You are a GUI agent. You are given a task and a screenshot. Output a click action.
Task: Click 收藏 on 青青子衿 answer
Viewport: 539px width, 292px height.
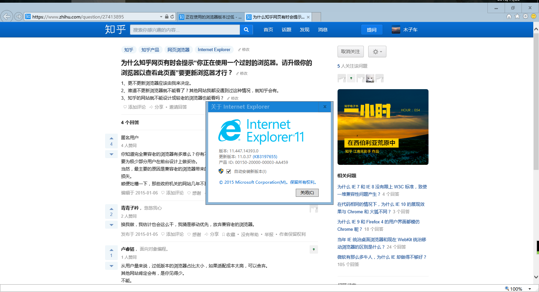[x=228, y=234]
